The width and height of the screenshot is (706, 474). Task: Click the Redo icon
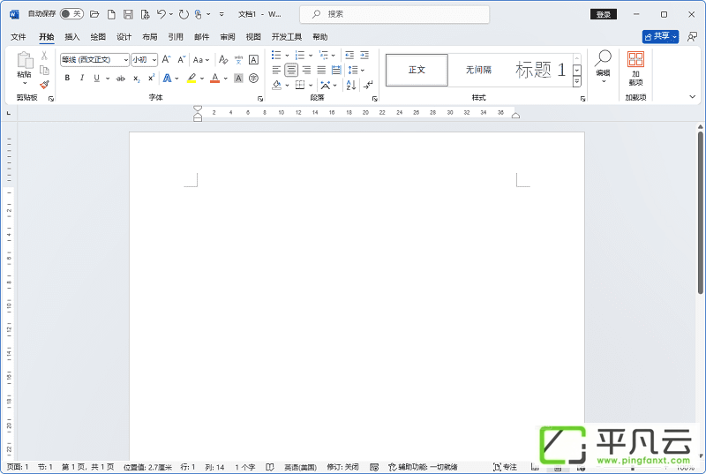(x=184, y=14)
